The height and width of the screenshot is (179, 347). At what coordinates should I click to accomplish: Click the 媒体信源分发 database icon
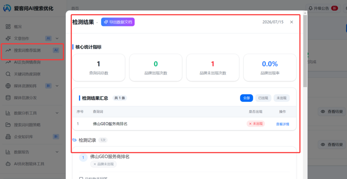(x=8, y=98)
